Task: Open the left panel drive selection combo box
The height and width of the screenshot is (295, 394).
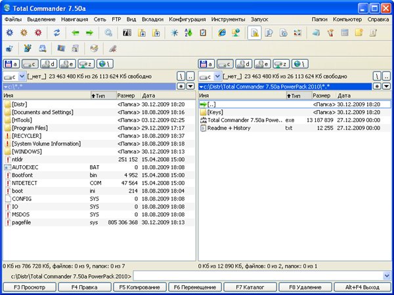Action: pos(14,76)
